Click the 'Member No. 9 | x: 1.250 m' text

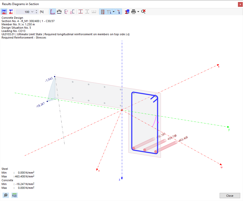pos(18,24)
